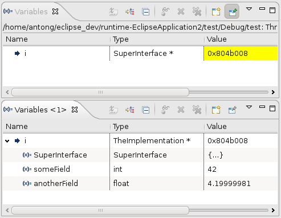
Task: Toggle Show Type Names in Variables <1> view
Action: [113, 110]
